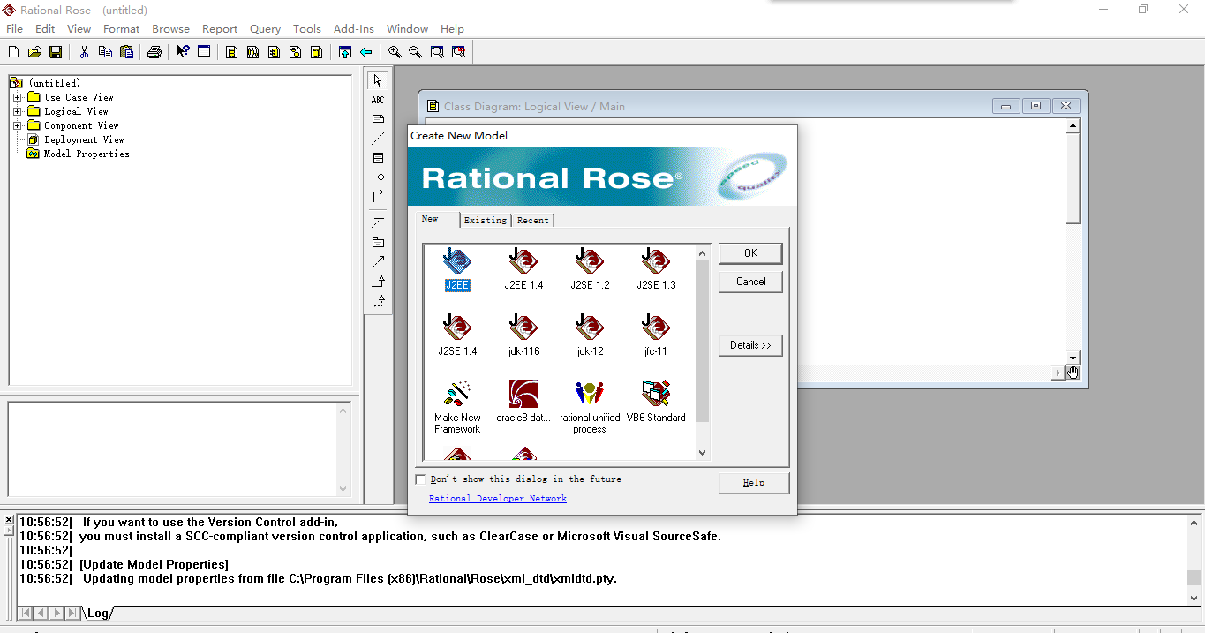Image resolution: width=1205 pixels, height=633 pixels.
Task: Select the Class tool in the diagram toolbox
Action: click(378, 157)
